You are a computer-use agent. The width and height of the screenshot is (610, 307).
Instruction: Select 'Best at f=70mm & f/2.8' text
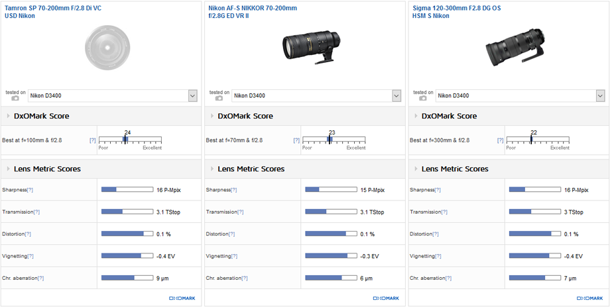(x=234, y=140)
